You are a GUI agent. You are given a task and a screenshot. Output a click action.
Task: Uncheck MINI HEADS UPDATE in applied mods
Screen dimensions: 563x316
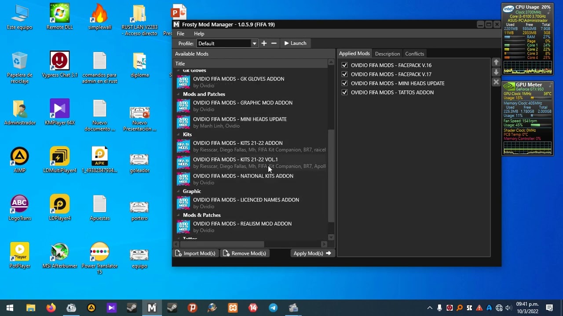344,83
